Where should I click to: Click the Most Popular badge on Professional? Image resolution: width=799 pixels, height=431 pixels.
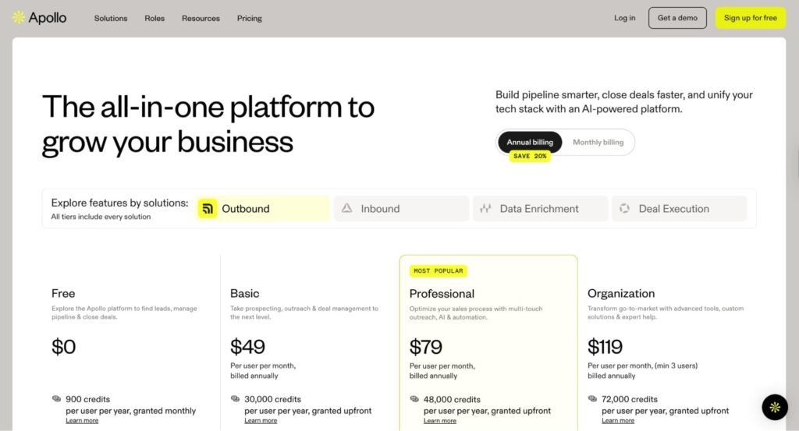[438, 271]
